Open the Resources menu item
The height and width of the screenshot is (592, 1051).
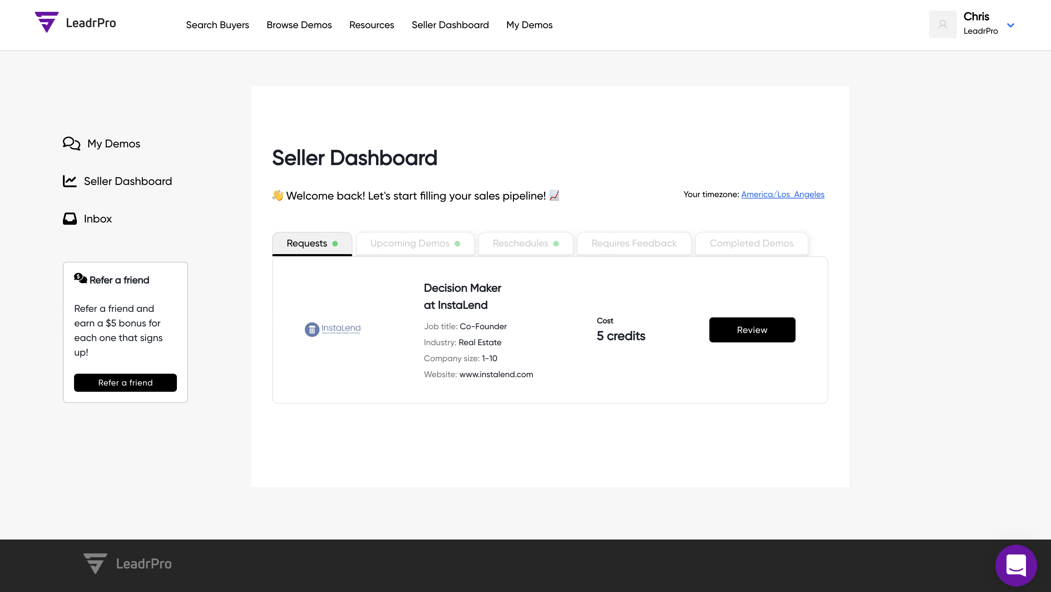371,25
